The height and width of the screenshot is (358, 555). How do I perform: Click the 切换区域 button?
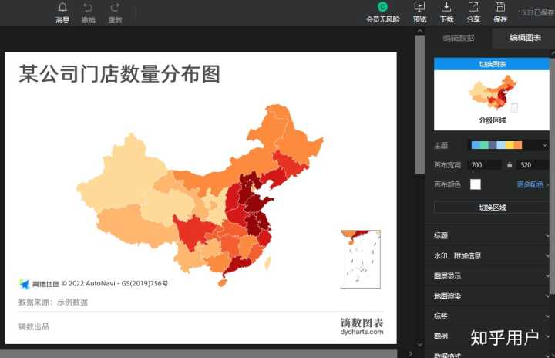[x=492, y=208]
